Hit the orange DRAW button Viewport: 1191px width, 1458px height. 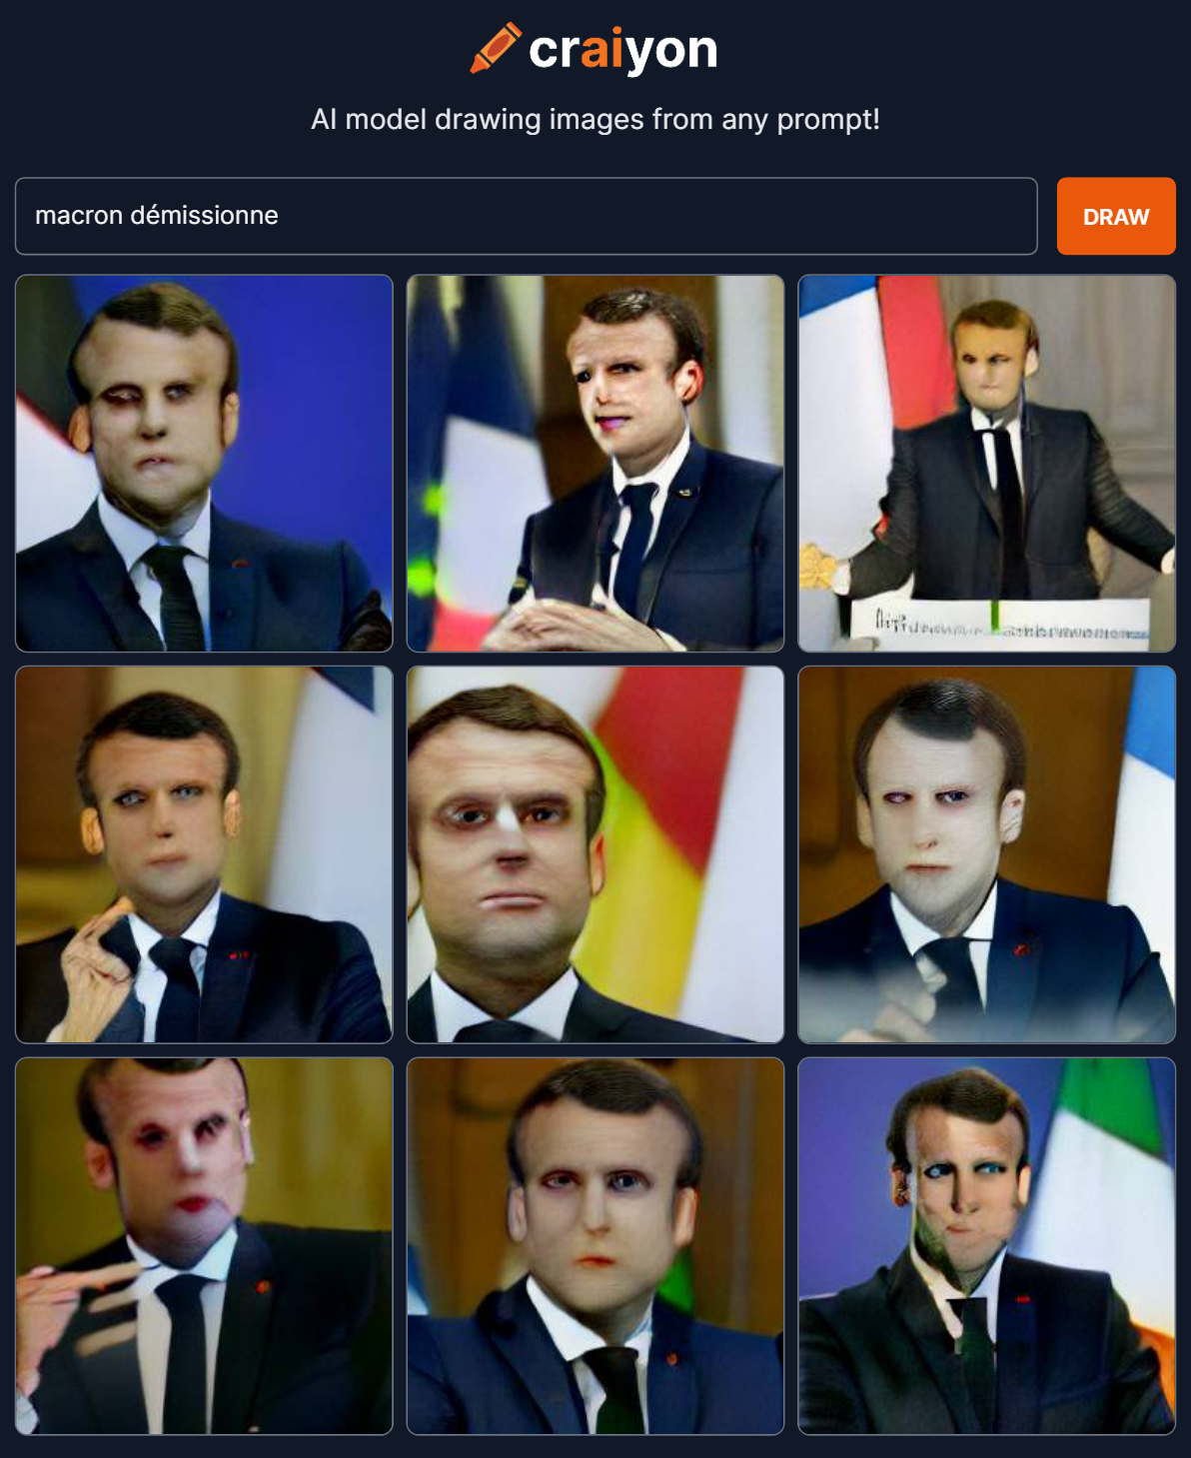[x=1116, y=216]
